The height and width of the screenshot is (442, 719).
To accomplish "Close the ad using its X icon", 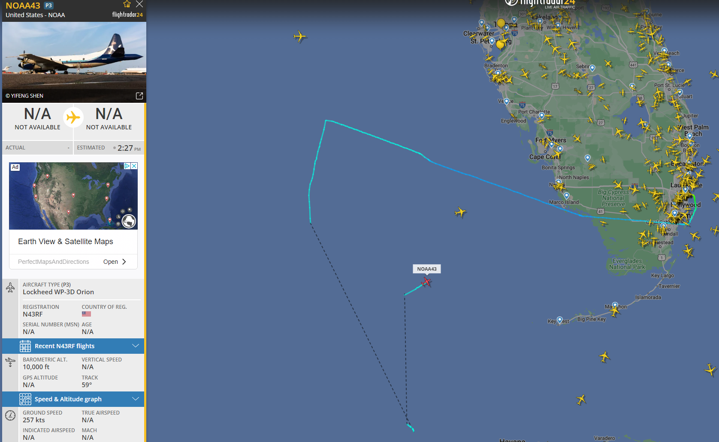I will [134, 166].
